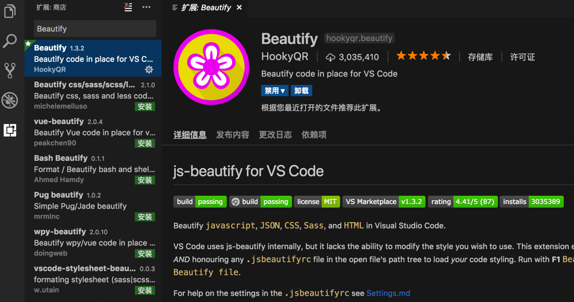Open the 禁用 dropdown button
Viewport: 574px width, 302px height.
tap(275, 90)
